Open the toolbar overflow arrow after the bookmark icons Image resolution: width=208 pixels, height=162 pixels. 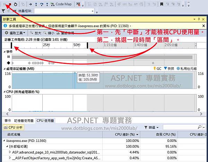click(x=183, y=6)
